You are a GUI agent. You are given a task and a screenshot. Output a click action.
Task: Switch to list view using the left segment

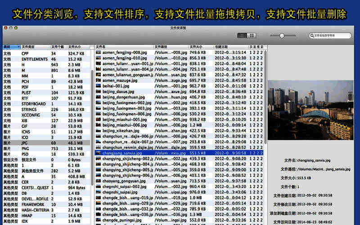(242, 35)
